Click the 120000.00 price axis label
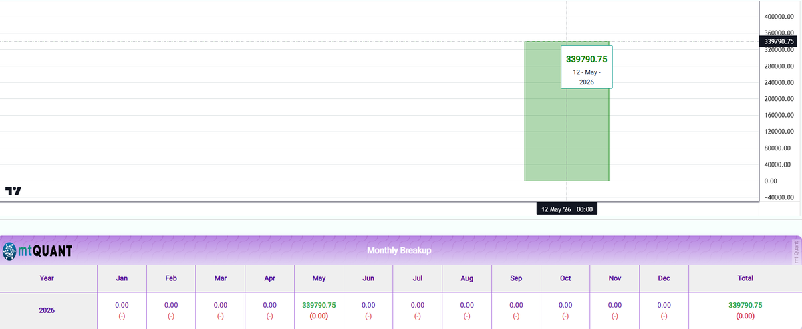The height and width of the screenshot is (329, 802). pos(779,132)
